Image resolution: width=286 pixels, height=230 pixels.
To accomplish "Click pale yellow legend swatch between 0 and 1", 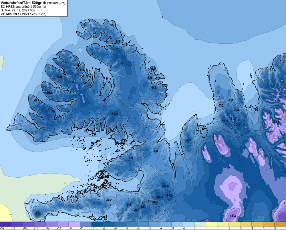I will pos(212,224).
